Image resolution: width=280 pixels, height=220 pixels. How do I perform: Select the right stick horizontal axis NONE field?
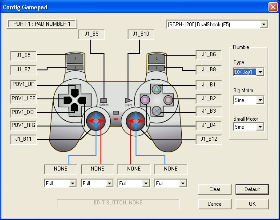134,169
